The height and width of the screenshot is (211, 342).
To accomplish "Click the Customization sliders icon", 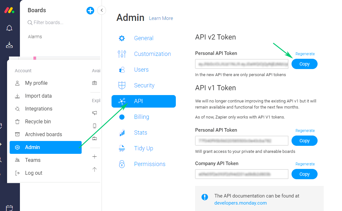I will [x=122, y=54].
